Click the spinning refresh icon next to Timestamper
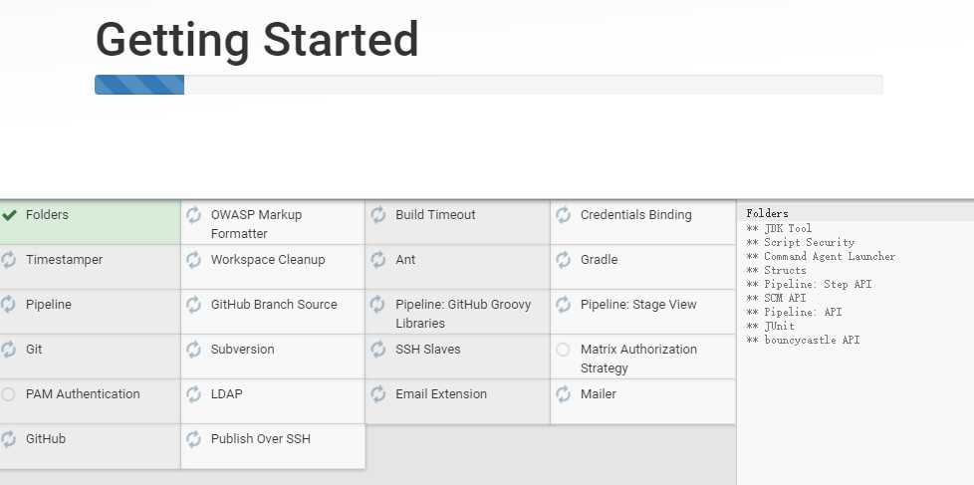The height and width of the screenshot is (485, 974). tap(8, 260)
